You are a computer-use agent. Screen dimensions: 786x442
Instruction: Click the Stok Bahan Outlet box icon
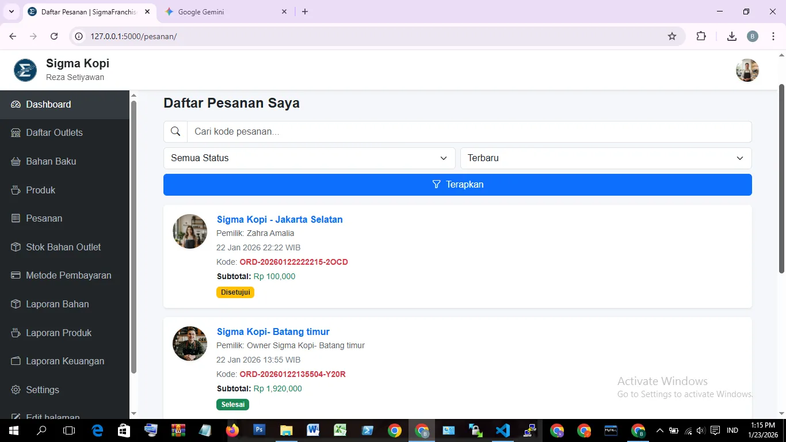tap(16, 247)
